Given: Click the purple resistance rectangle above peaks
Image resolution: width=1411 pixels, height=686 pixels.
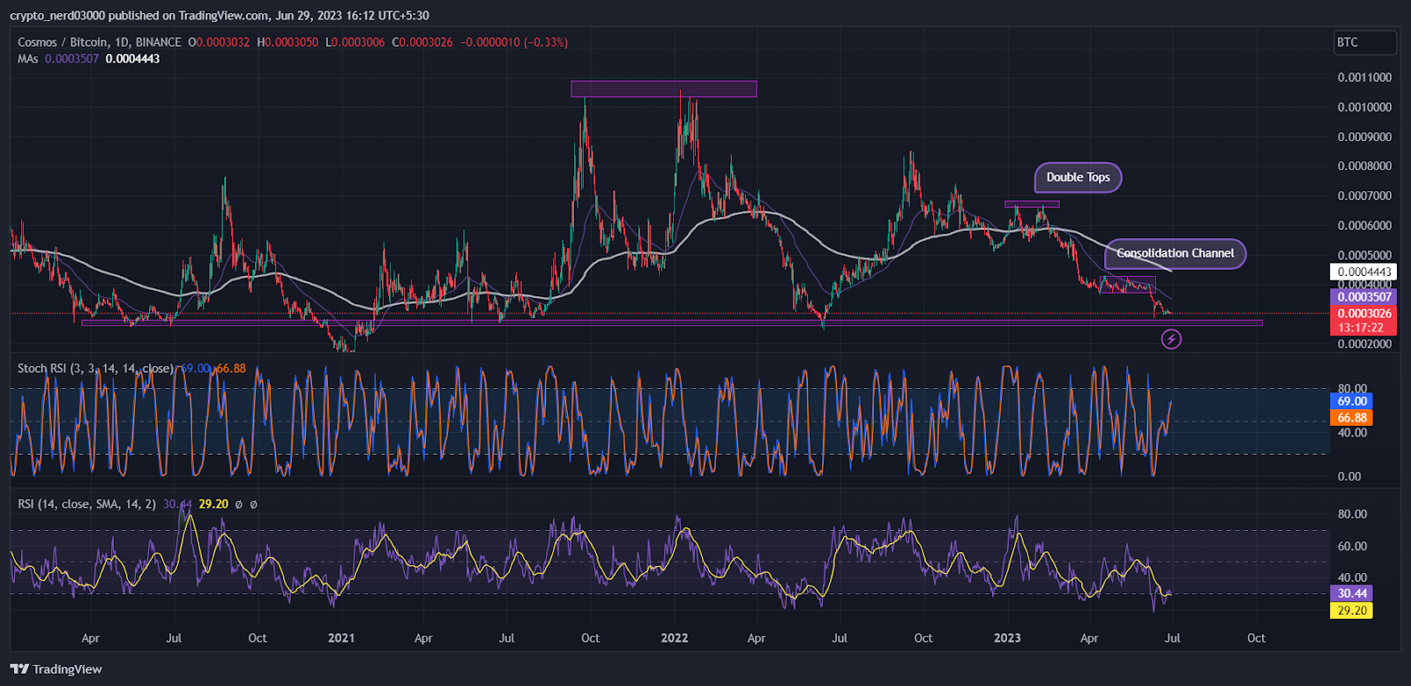Looking at the screenshot, I should pos(663,89).
